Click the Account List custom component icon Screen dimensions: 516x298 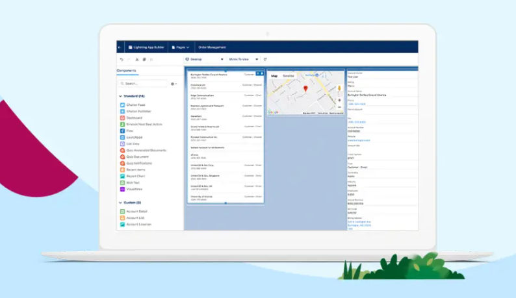point(122,217)
